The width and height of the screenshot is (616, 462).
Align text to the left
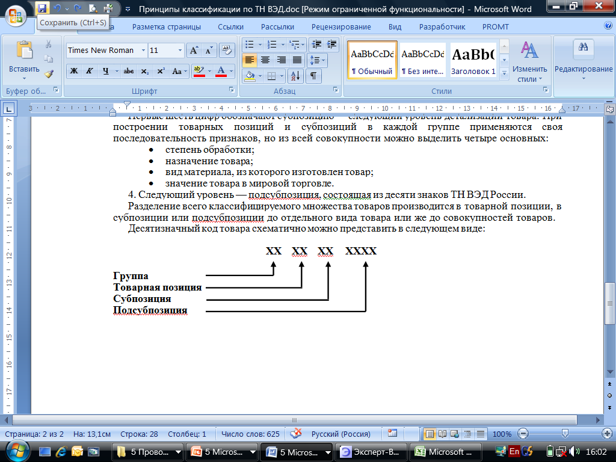click(250, 60)
